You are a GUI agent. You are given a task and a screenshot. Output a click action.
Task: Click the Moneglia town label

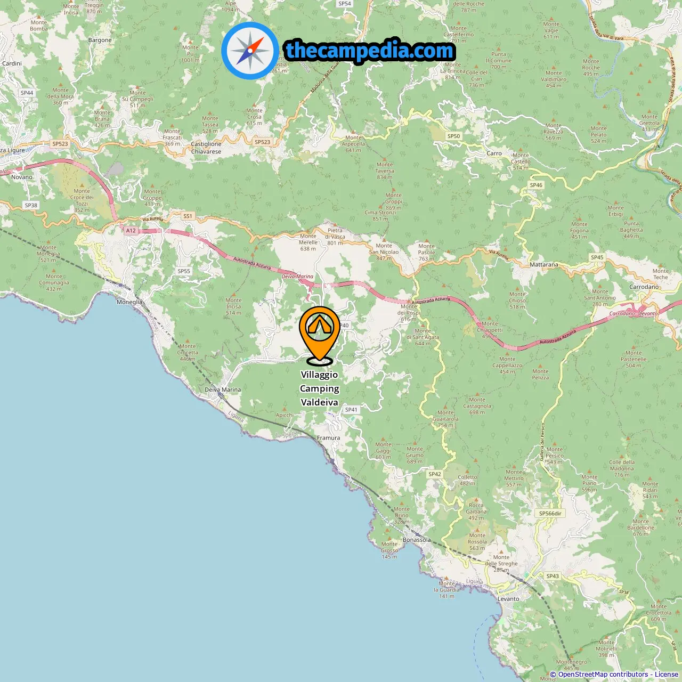pos(129,302)
